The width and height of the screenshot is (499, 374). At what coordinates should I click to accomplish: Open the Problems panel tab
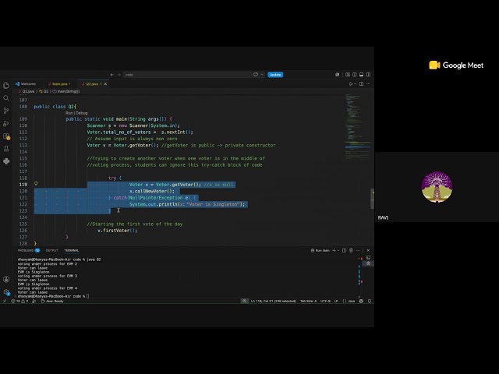(x=29, y=251)
